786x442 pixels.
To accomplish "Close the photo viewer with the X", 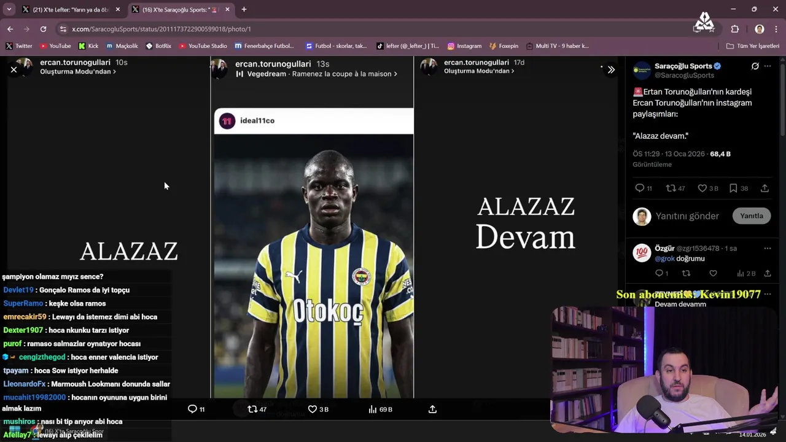I will click(x=14, y=69).
